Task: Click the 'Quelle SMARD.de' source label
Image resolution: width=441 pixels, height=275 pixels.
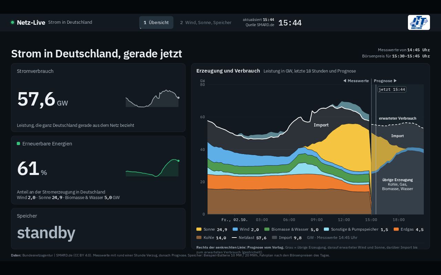Action: 260,25
